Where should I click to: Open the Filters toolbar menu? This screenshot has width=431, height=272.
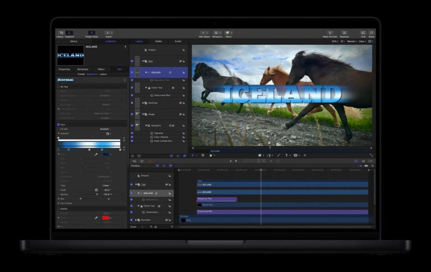pos(228,33)
